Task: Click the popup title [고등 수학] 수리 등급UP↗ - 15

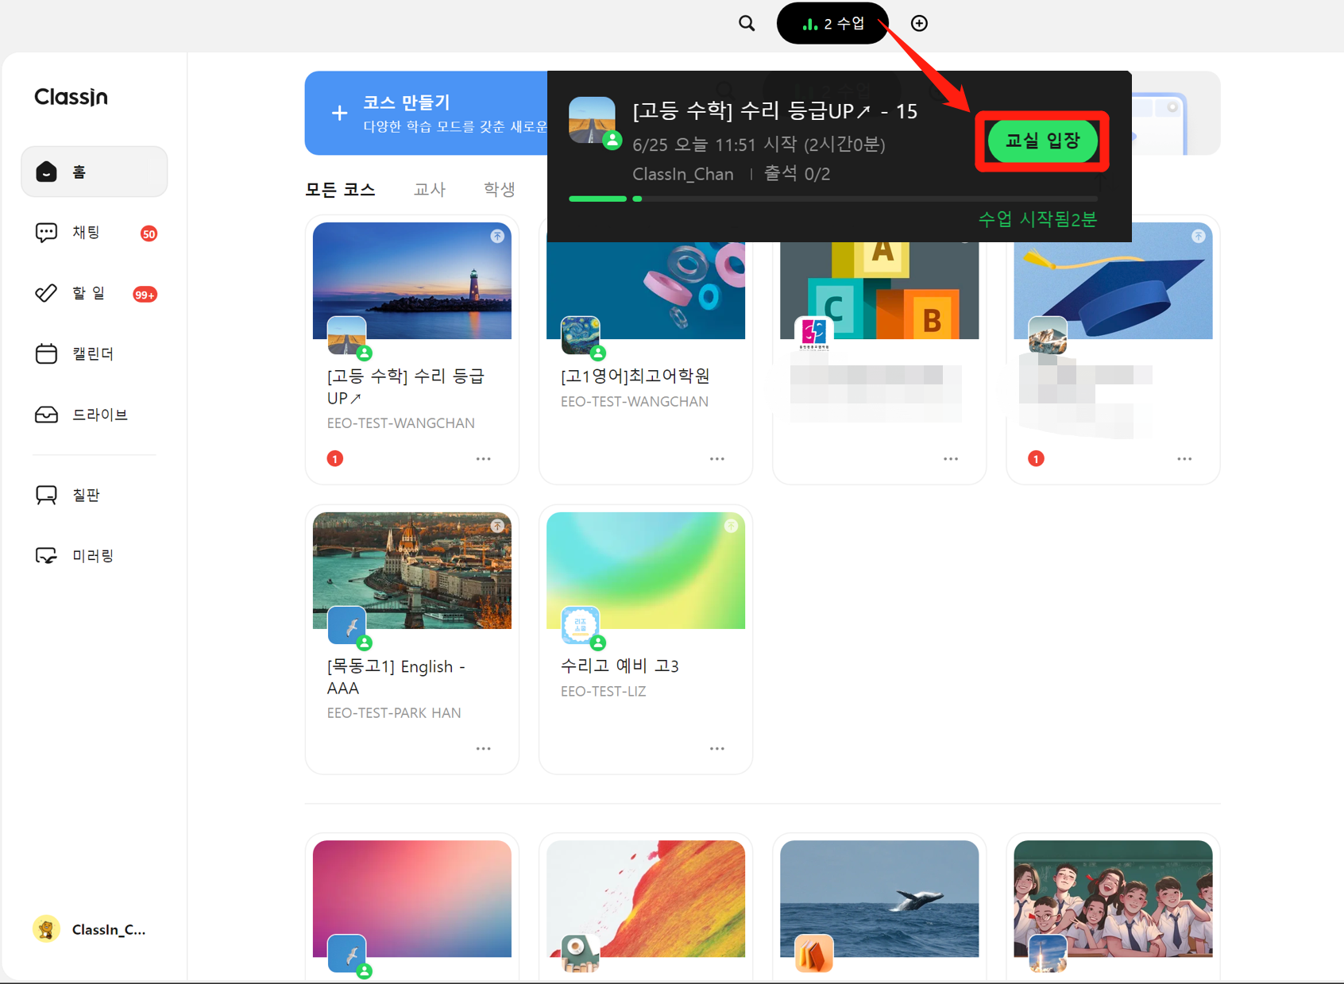Action: [775, 111]
